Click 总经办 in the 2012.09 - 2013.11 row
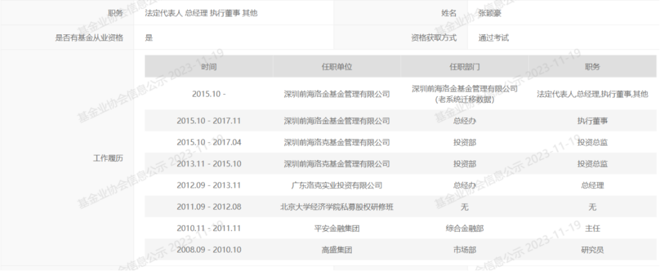 click(465, 185)
